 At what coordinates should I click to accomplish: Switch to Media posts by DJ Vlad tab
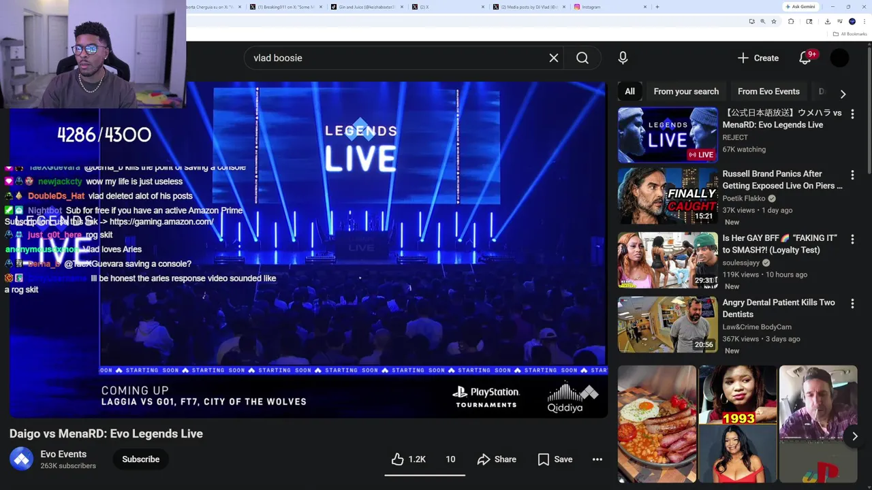(526, 7)
